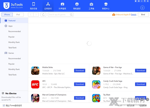The image size is (150, 108).
Task: Open Popular under Apps
Action: 11,37
